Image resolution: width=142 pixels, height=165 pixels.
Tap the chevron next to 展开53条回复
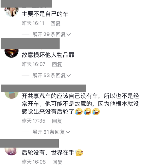[69, 76]
